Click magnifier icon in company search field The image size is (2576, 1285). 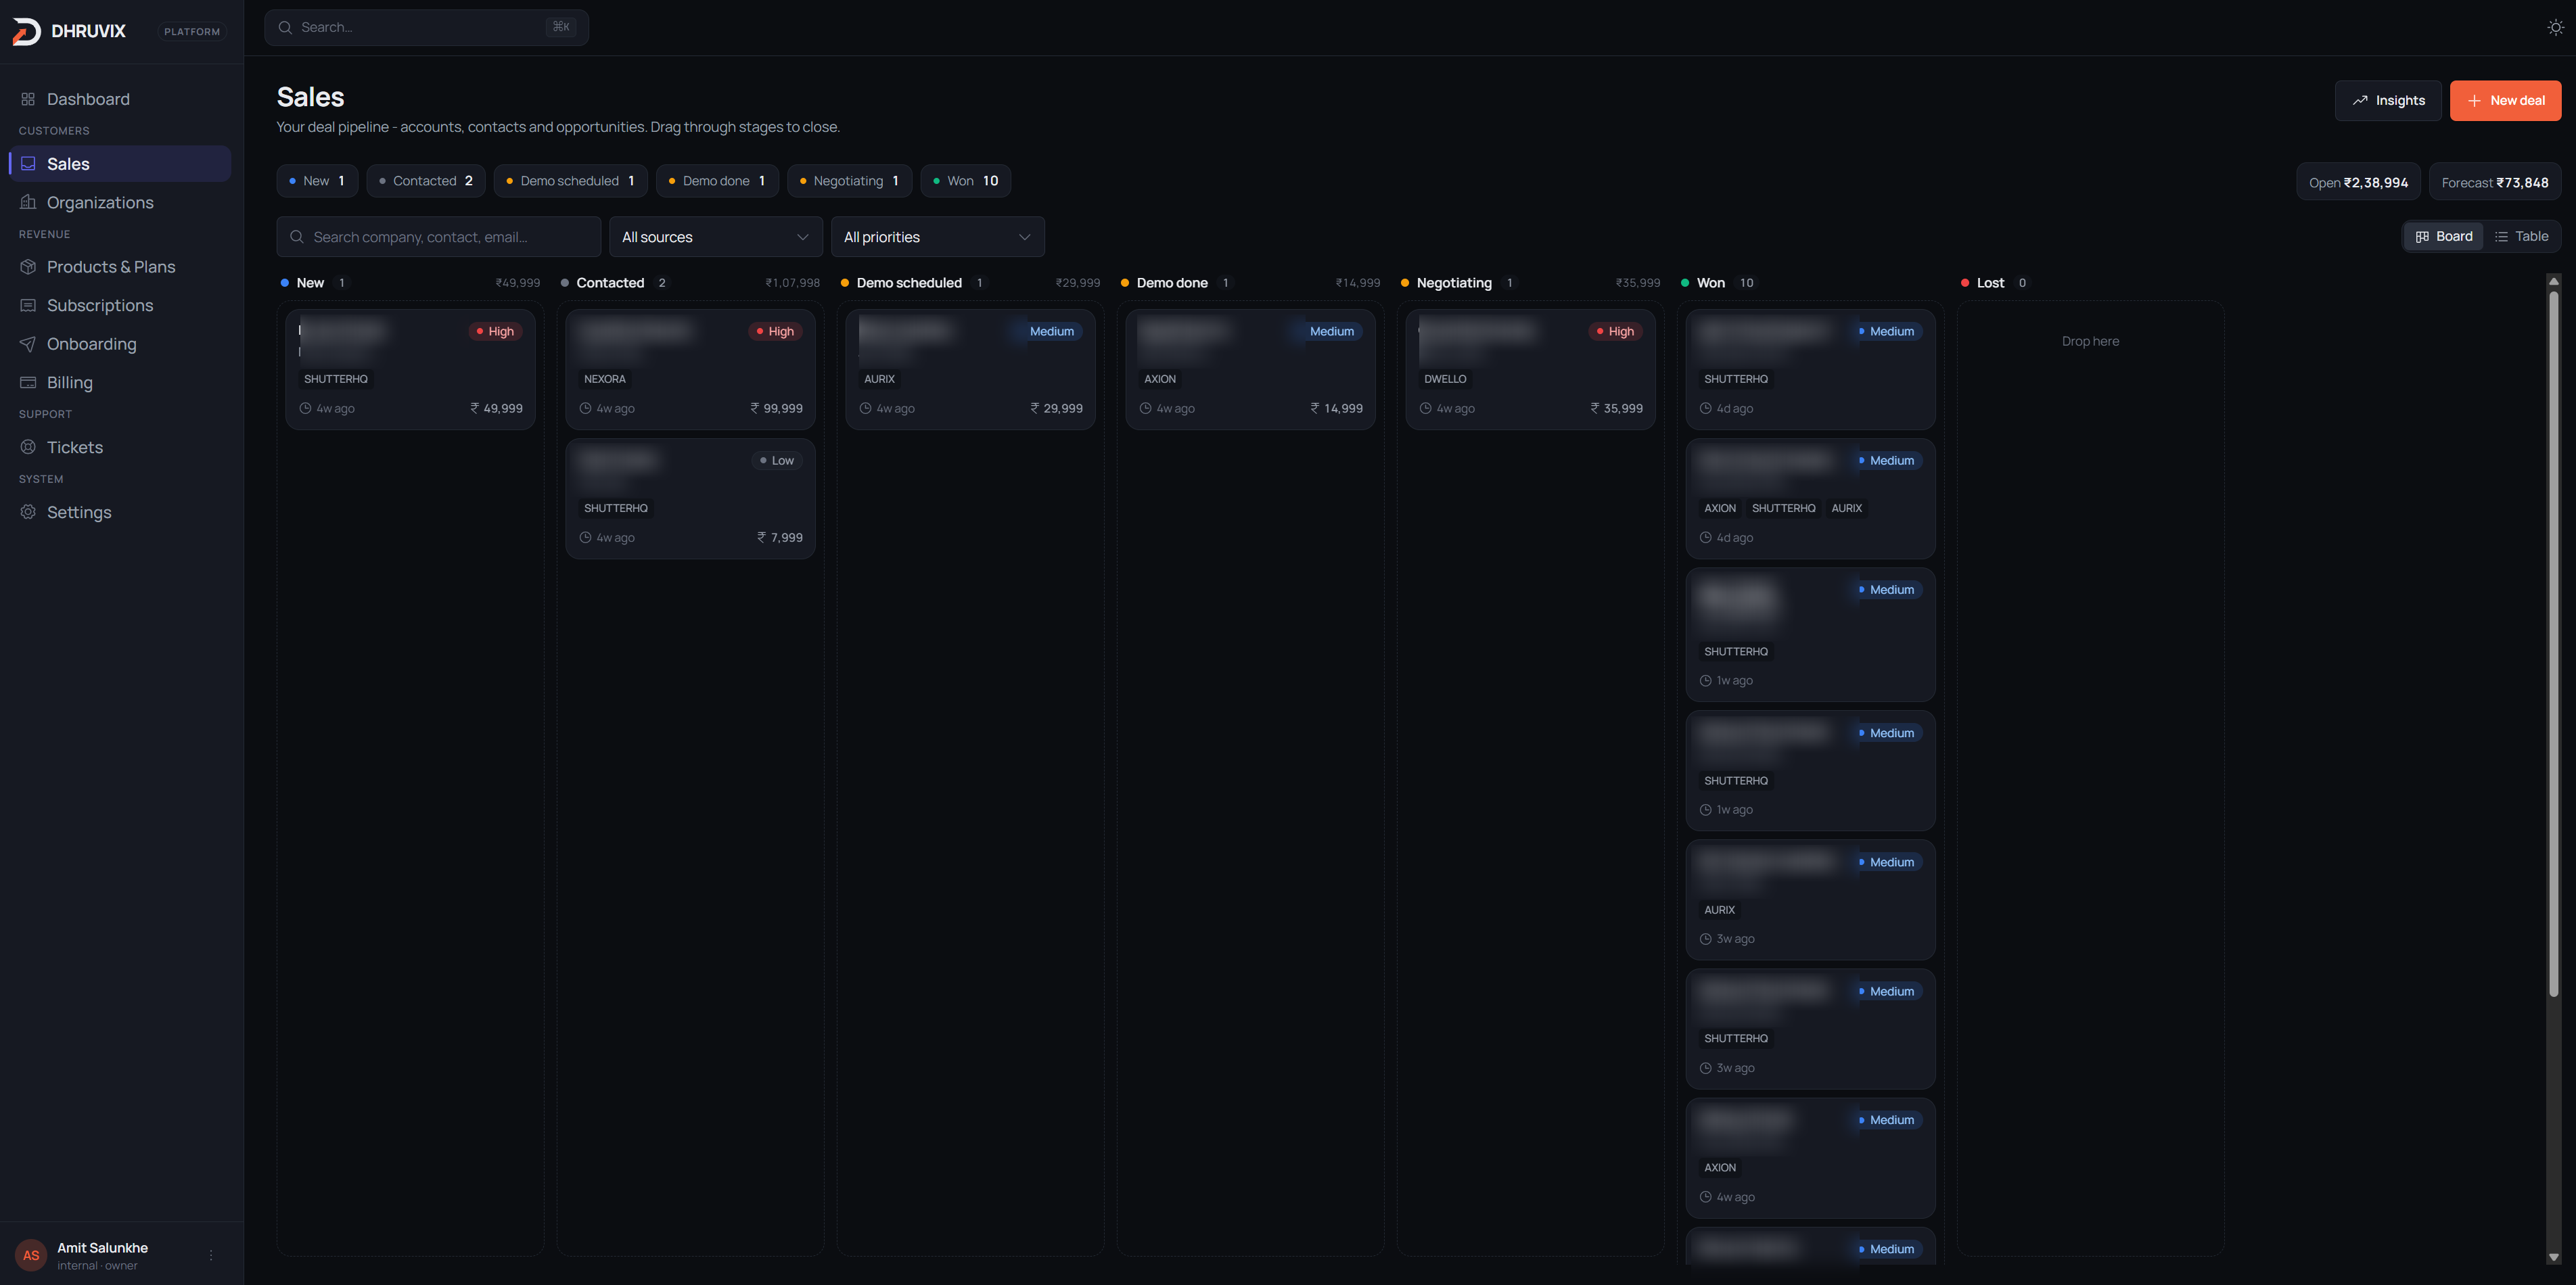click(297, 237)
